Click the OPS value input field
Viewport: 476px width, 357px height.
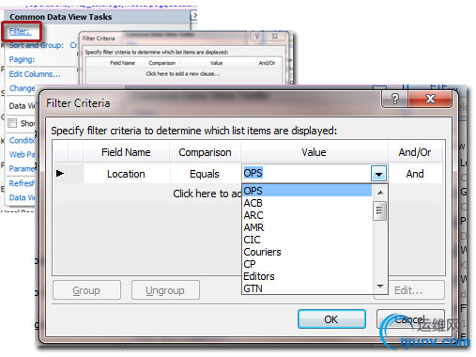point(307,173)
